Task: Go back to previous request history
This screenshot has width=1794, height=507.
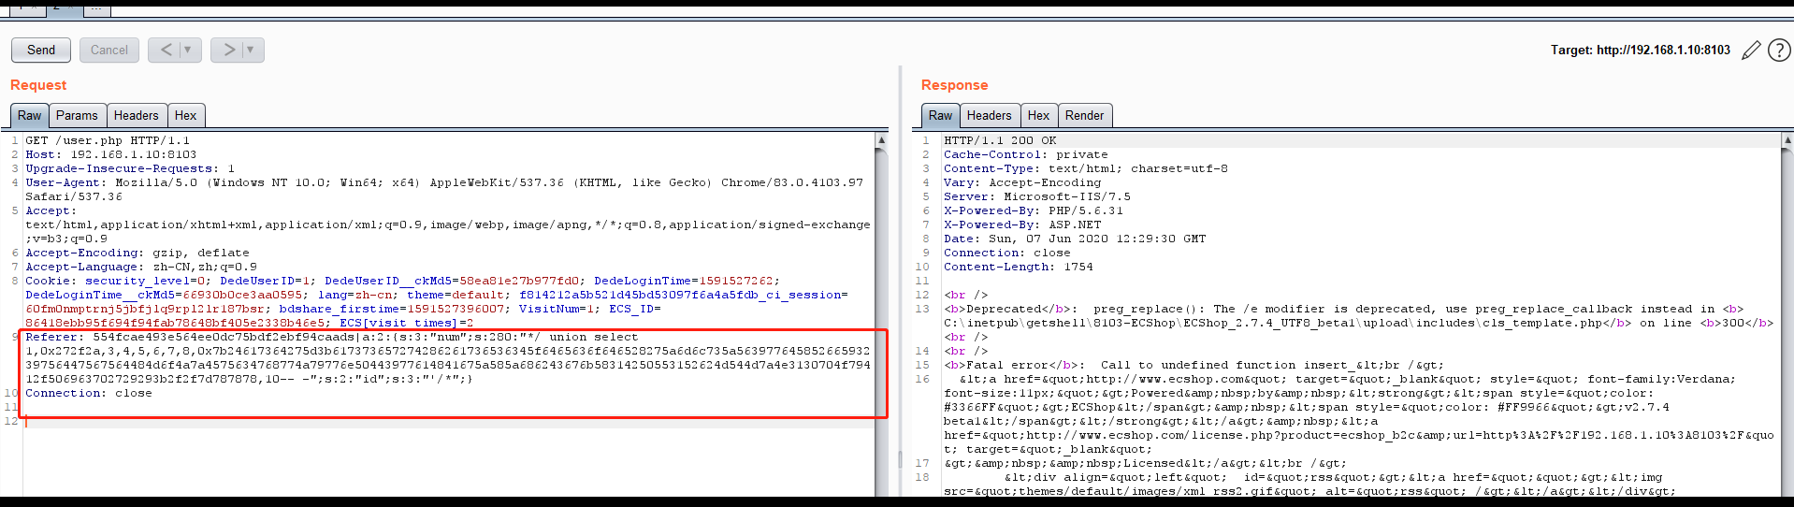Action: coord(166,50)
